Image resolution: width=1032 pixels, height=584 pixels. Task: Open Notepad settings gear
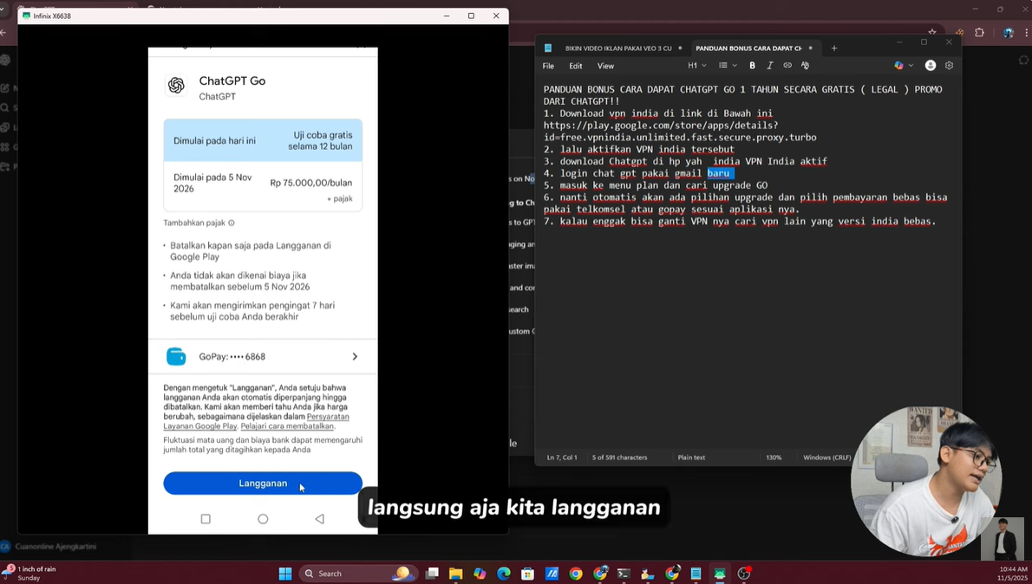tap(950, 65)
